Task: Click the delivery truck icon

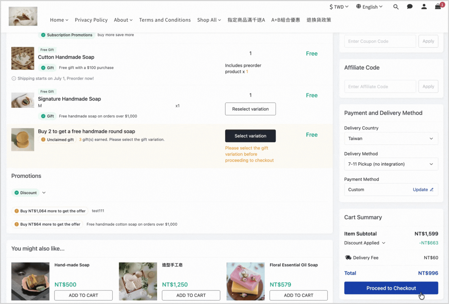Action: [x=348, y=258]
